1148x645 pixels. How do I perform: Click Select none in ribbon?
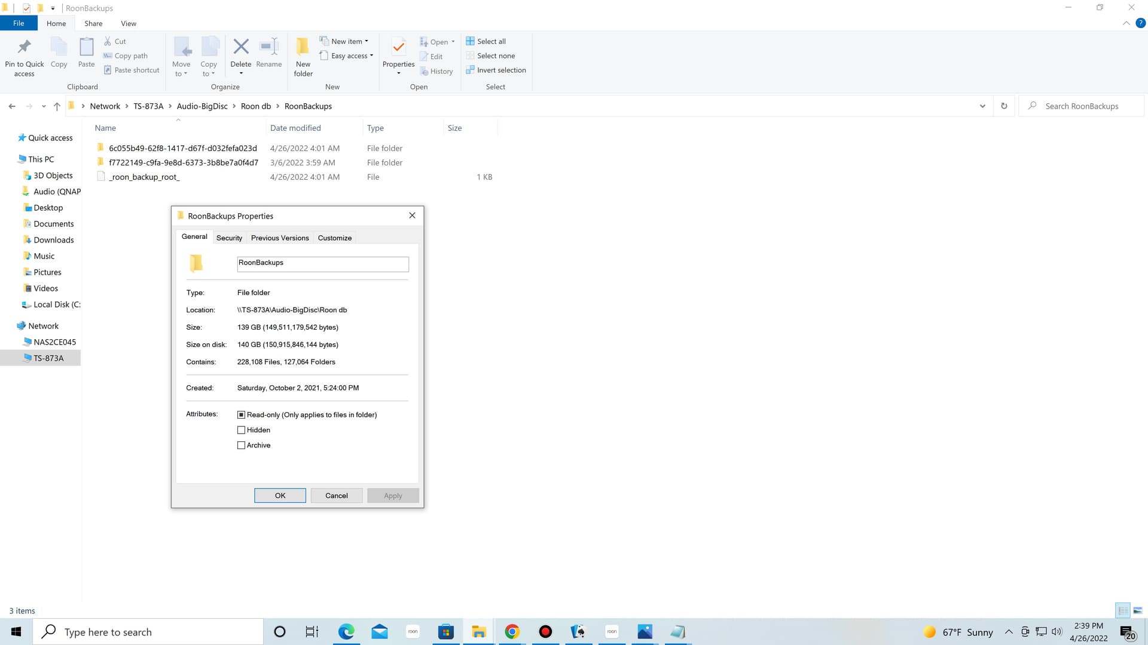490,56
